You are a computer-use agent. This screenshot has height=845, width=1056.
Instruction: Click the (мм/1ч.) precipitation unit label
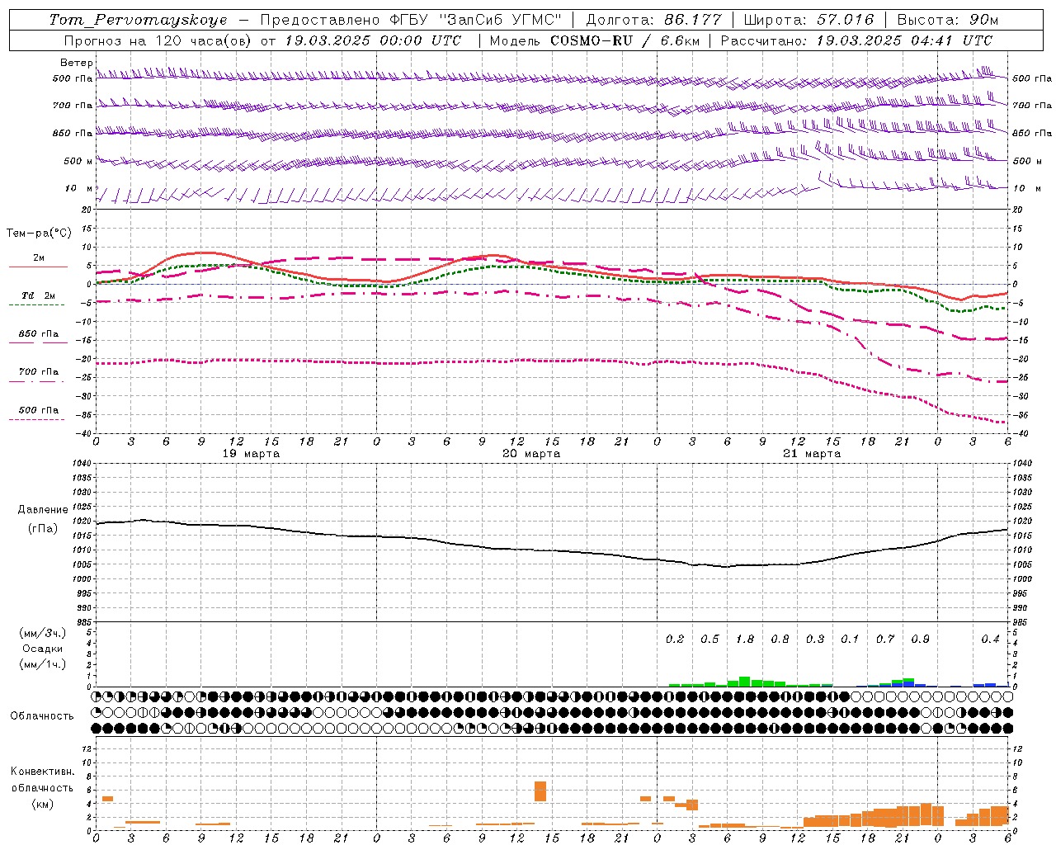[42, 664]
